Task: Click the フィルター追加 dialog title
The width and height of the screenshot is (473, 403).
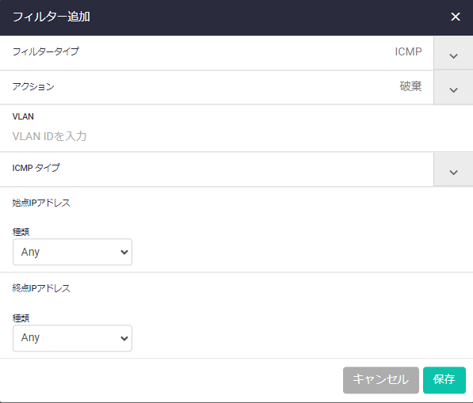Action: pyautogui.click(x=51, y=17)
